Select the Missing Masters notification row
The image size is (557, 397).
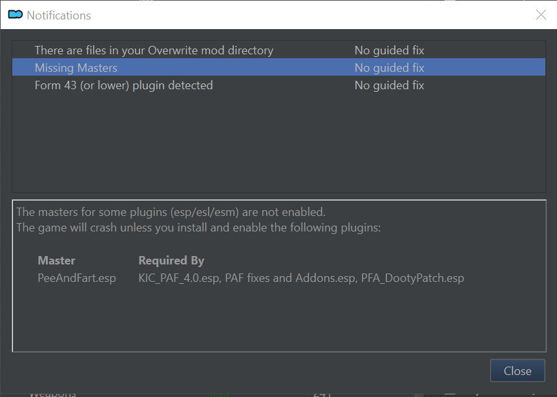[278, 67]
